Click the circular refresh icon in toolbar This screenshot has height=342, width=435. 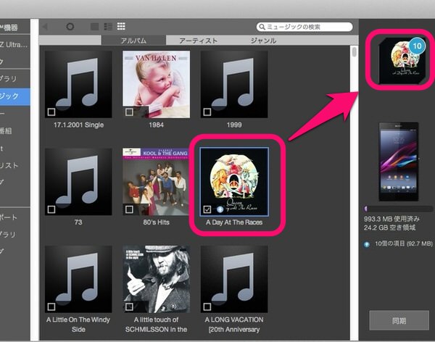click(70, 27)
